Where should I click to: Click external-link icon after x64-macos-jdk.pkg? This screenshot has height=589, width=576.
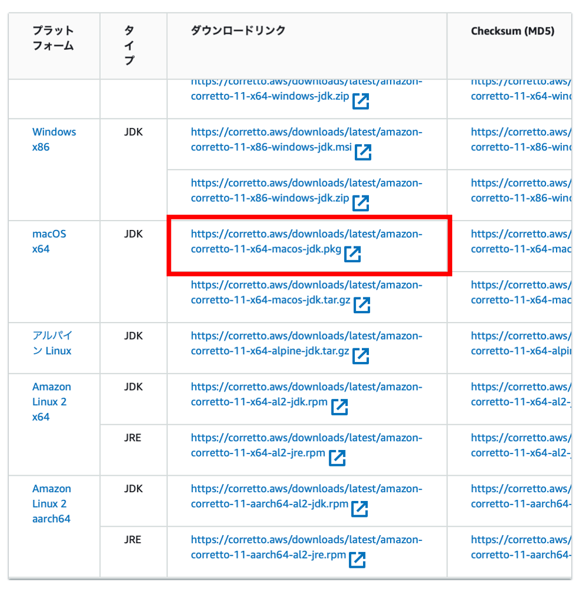352,254
